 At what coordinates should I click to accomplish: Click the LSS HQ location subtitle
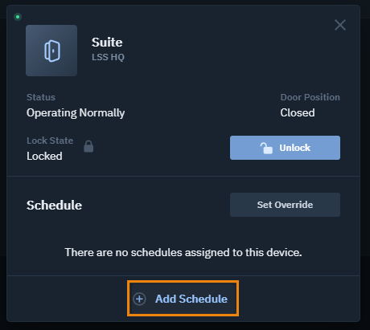[x=108, y=57]
